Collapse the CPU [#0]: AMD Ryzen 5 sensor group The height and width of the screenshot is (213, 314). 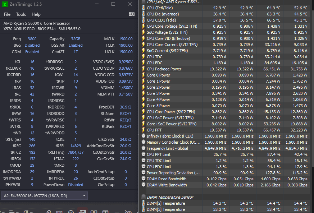point(144,2)
